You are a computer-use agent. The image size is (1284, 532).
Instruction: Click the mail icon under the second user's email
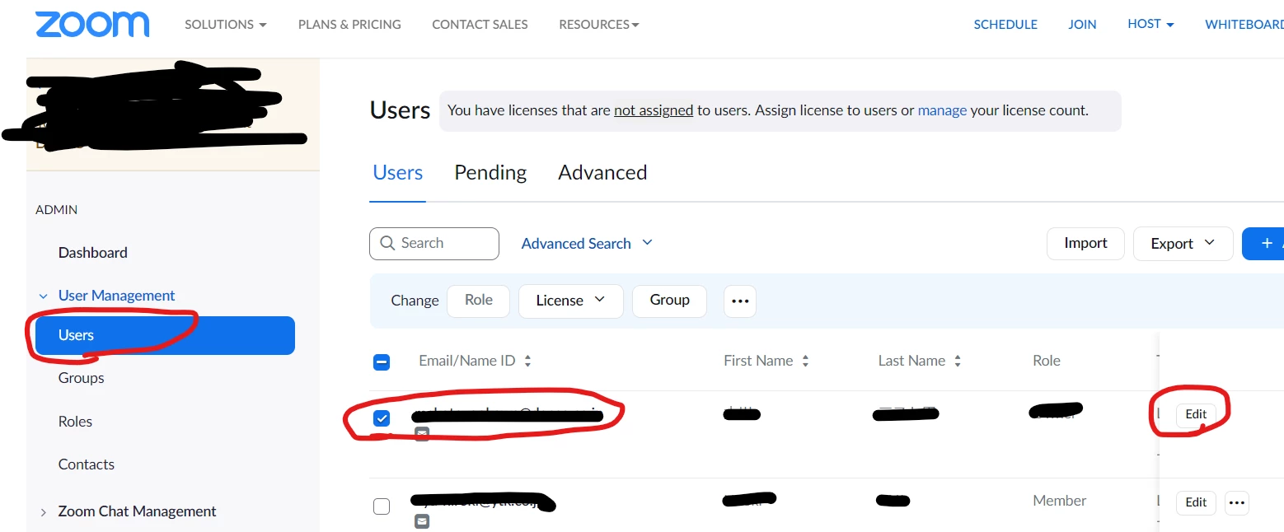422,521
